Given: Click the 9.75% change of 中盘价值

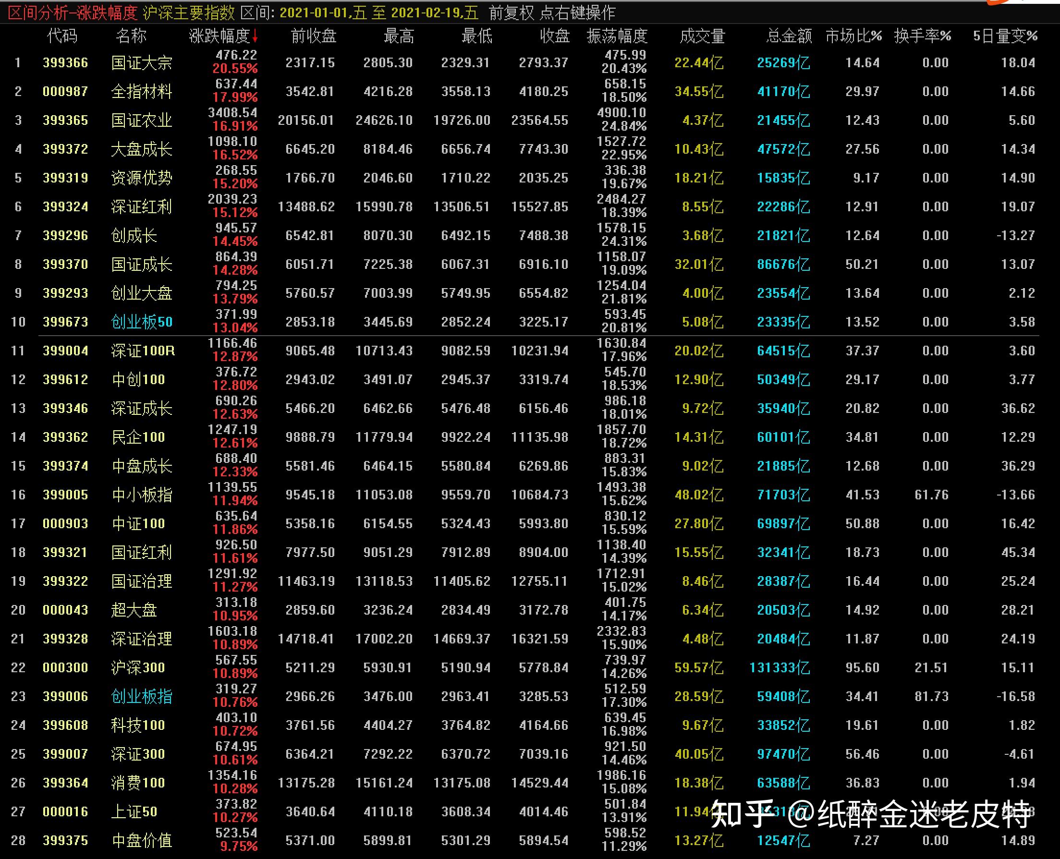Looking at the screenshot, I should pyautogui.click(x=239, y=847).
